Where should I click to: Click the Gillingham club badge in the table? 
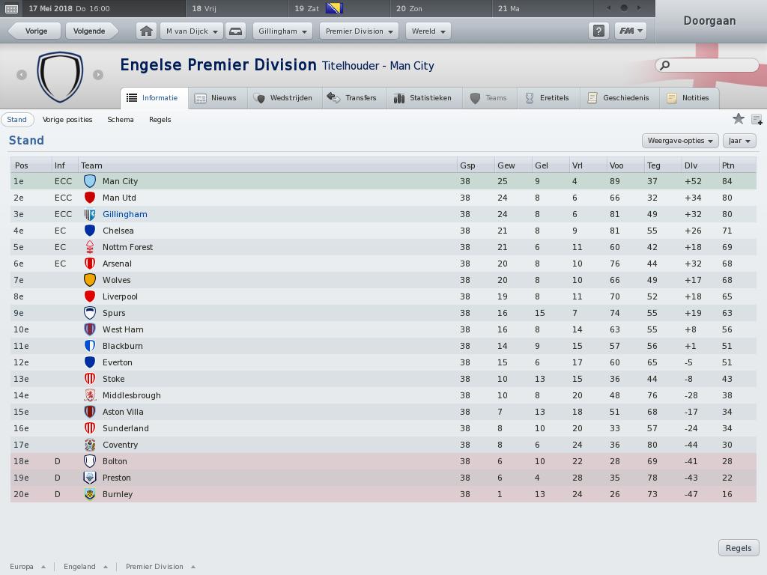(x=90, y=214)
